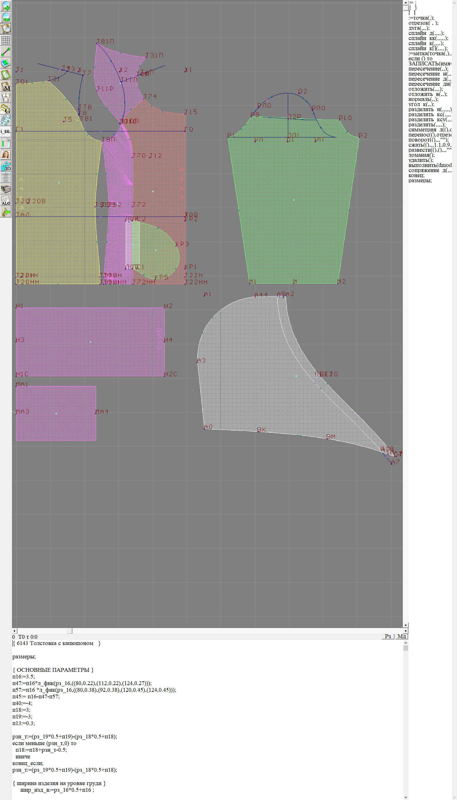Click the ALG algorithm icon
Screen dimensions: 457x800
[x=6, y=201]
